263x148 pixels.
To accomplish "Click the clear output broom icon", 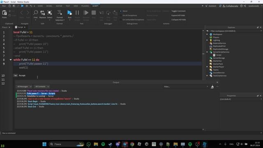I will [212, 87].
